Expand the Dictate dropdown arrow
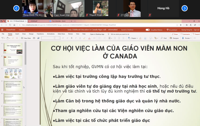 click(191, 38)
